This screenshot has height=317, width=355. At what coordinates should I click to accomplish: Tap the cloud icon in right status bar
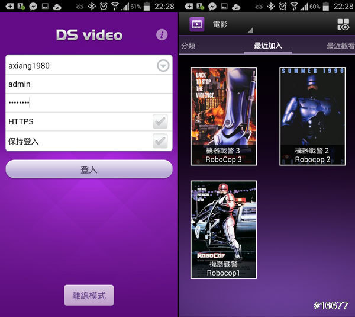click(x=236, y=7)
